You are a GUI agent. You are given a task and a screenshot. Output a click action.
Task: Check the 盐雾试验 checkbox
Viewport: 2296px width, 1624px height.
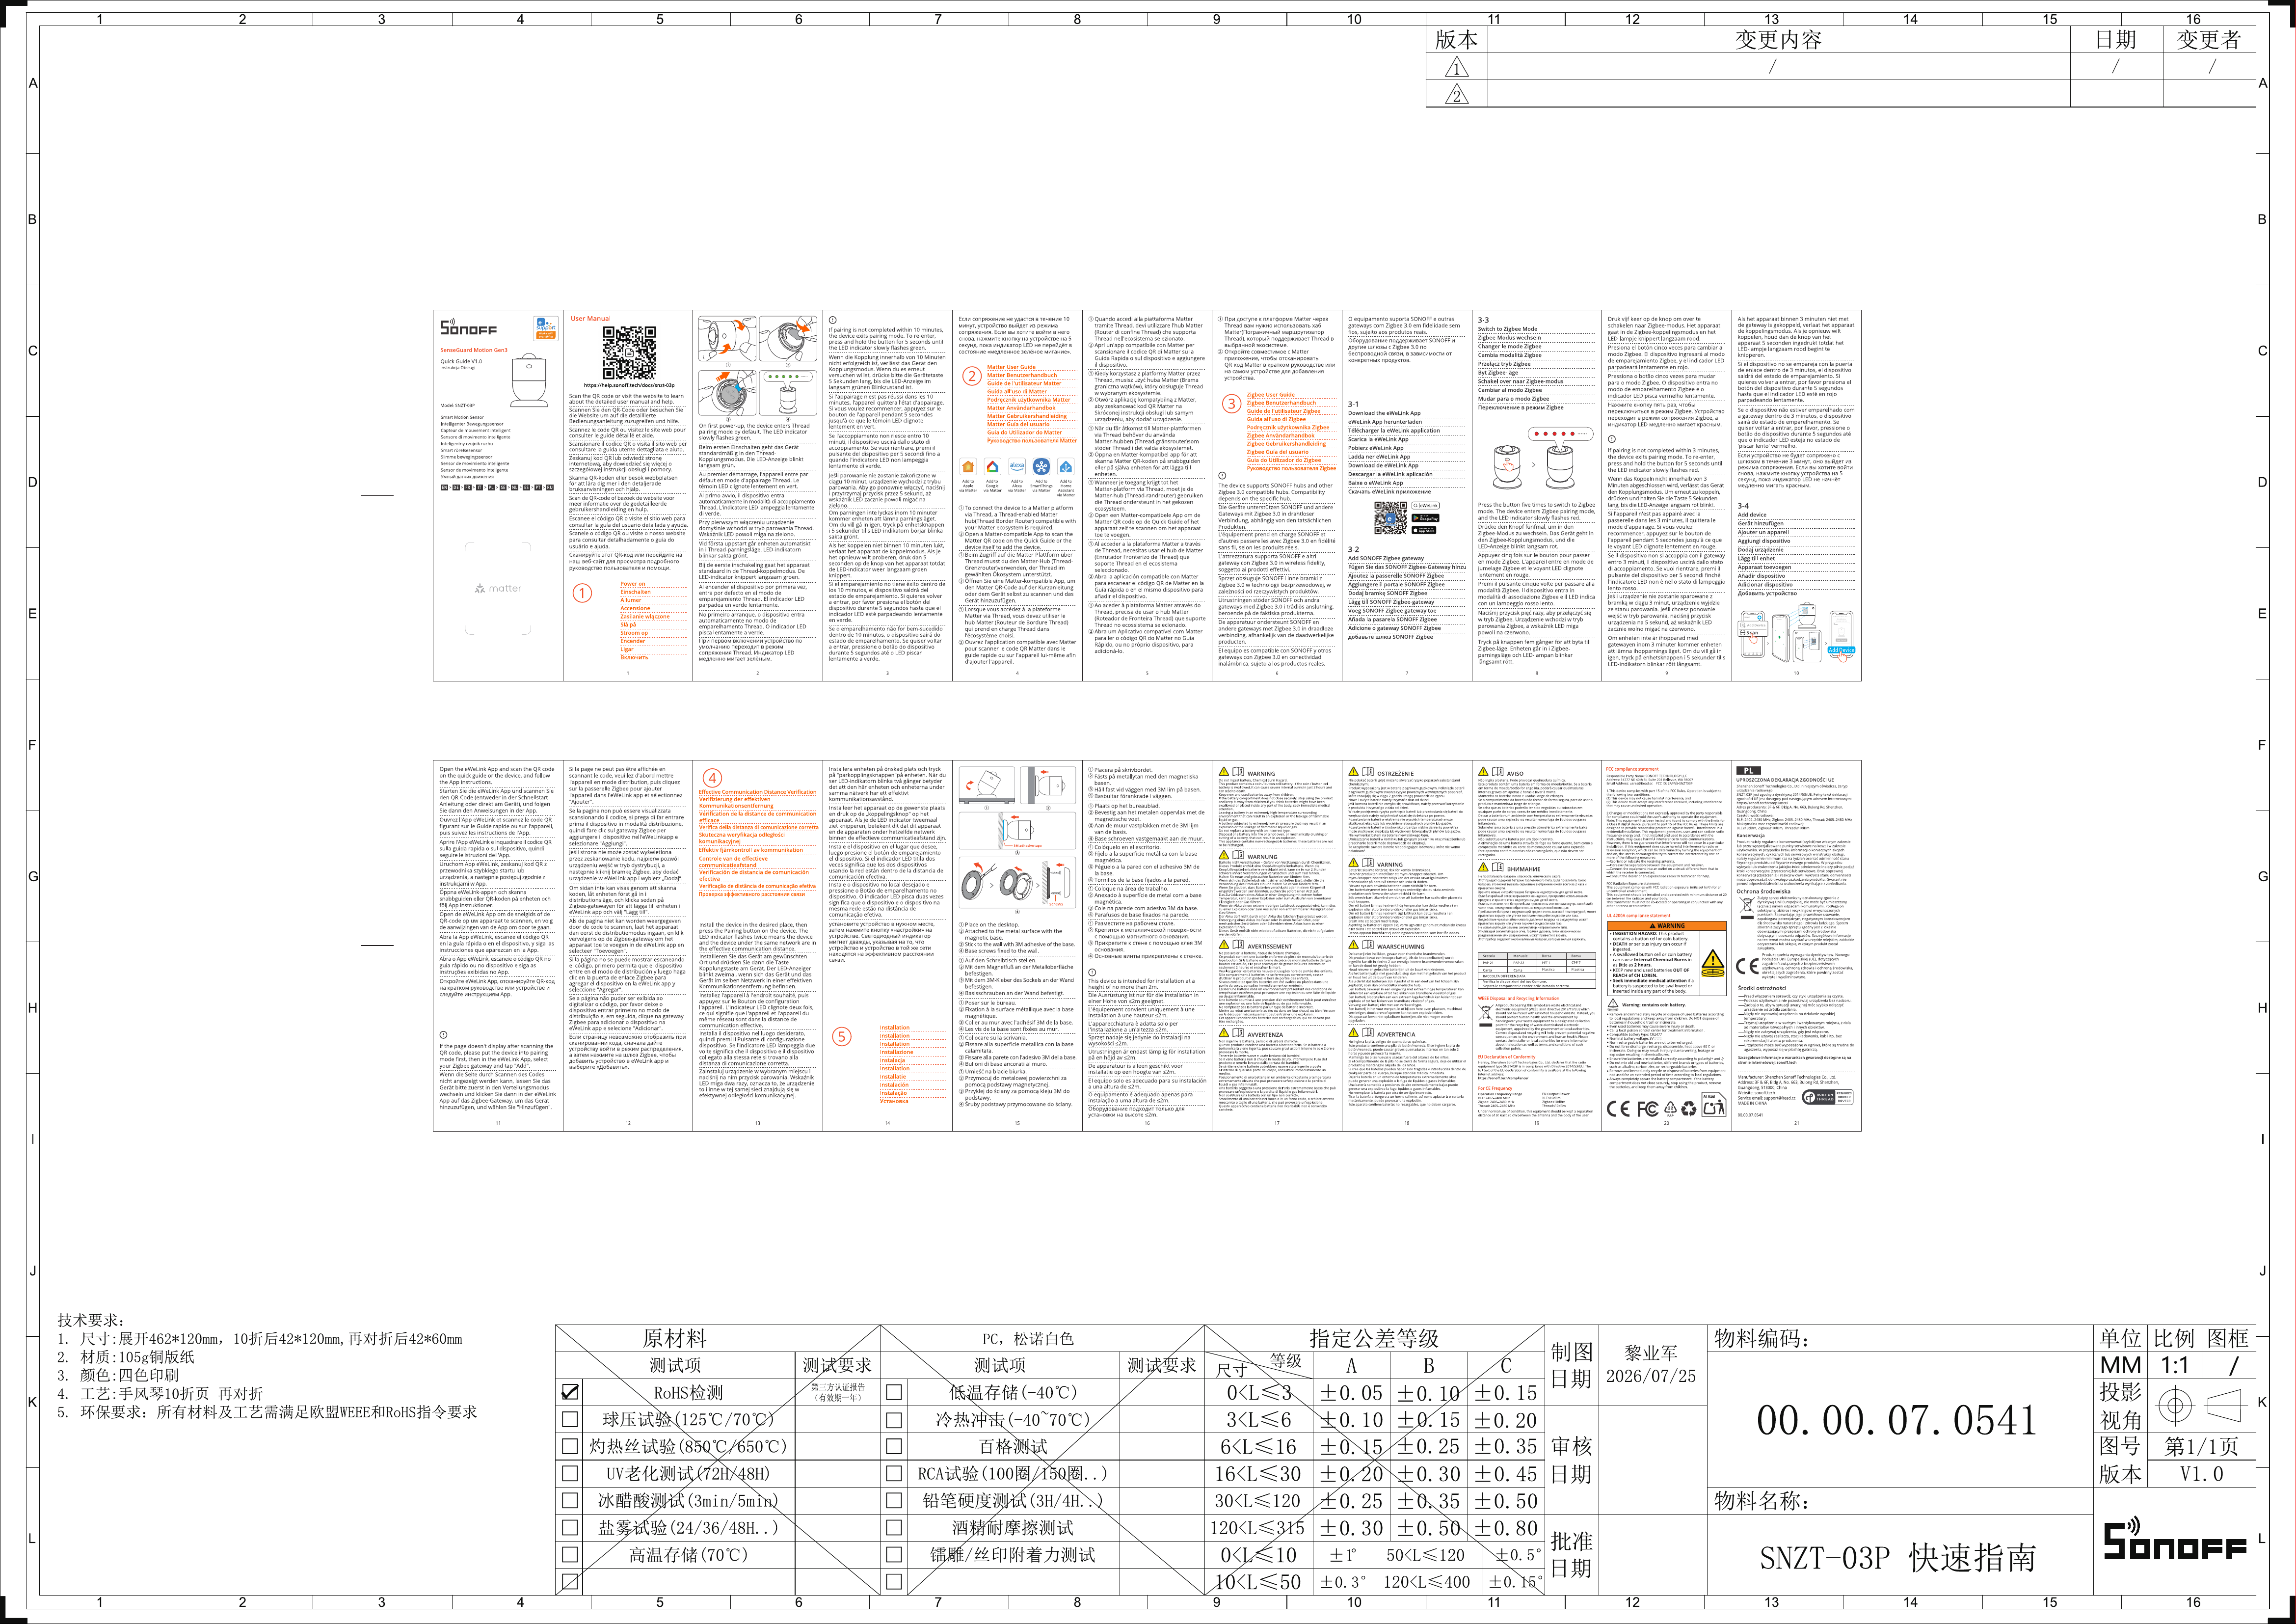pyautogui.click(x=570, y=1527)
